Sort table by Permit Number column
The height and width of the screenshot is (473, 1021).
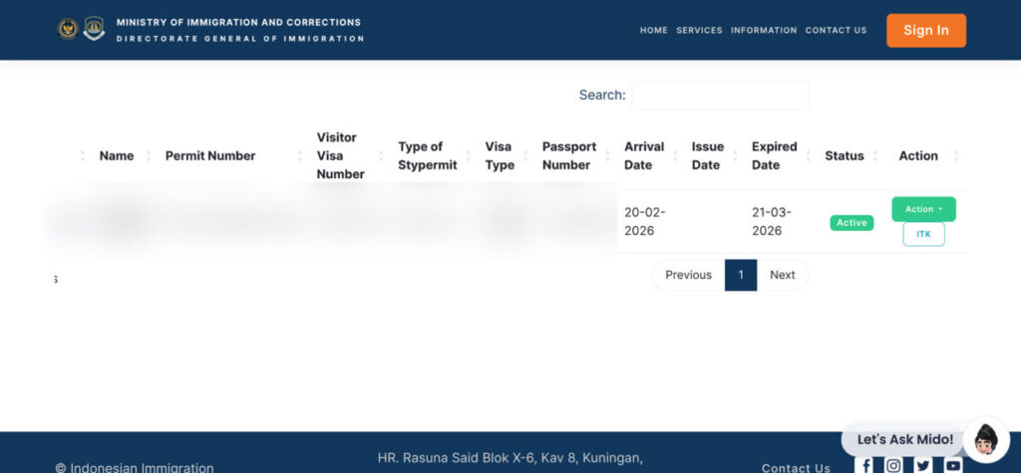(x=210, y=155)
